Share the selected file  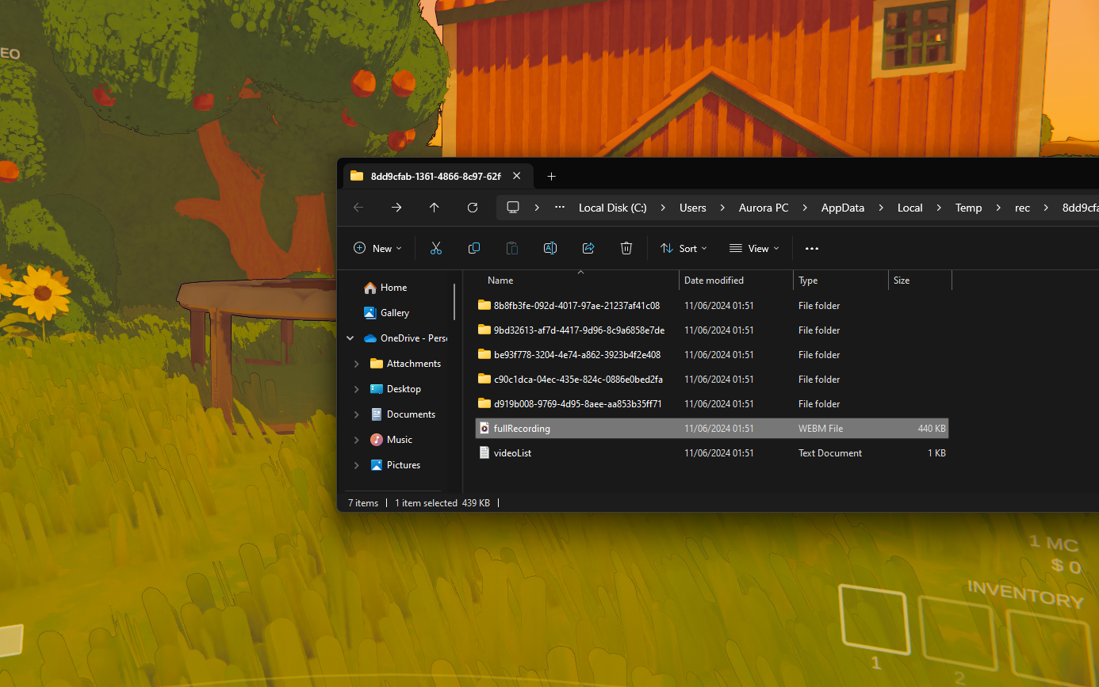[588, 248]
